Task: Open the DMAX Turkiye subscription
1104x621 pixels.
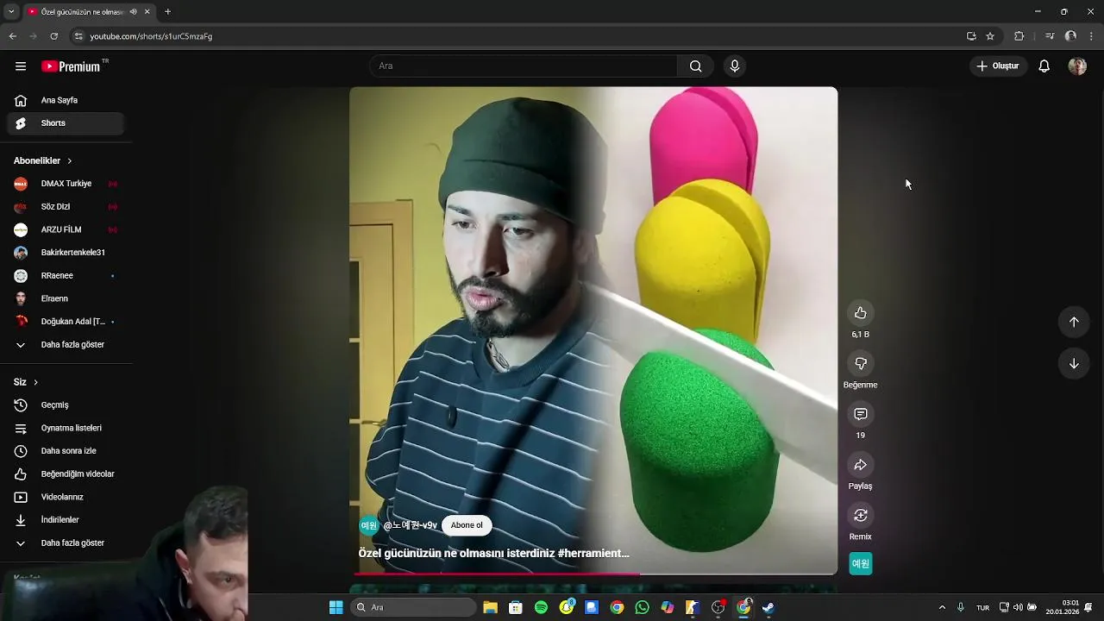Action: pyautogui.click(x=66, y=184)
